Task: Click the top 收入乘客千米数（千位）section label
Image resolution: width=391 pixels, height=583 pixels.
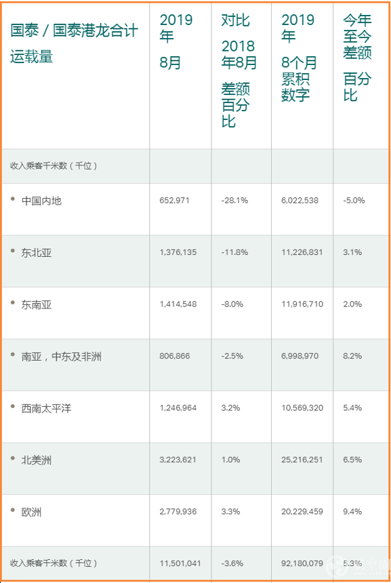Action: click(54, 166)
